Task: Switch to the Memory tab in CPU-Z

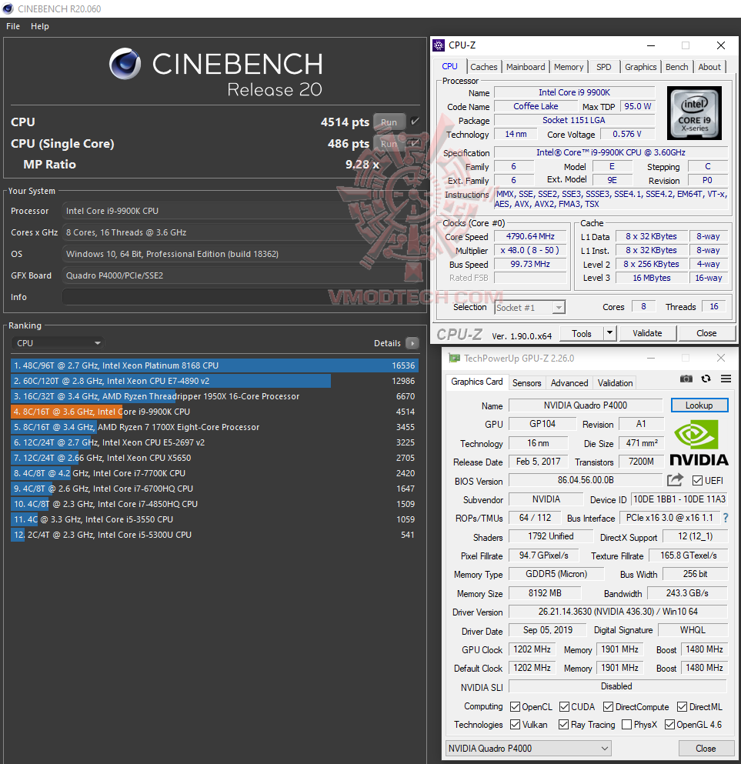Action: click(x=569, y=67)
